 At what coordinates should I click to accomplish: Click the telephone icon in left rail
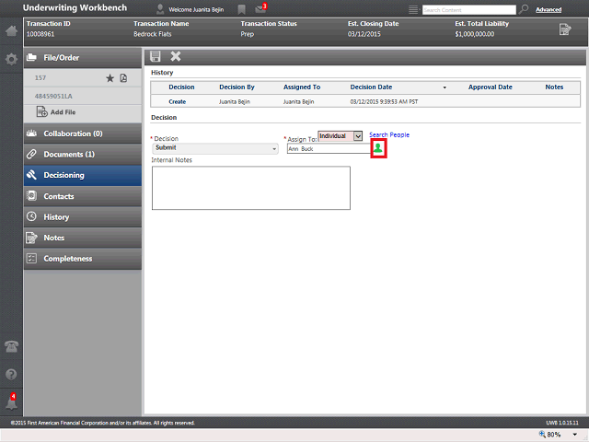pos(11,346)
